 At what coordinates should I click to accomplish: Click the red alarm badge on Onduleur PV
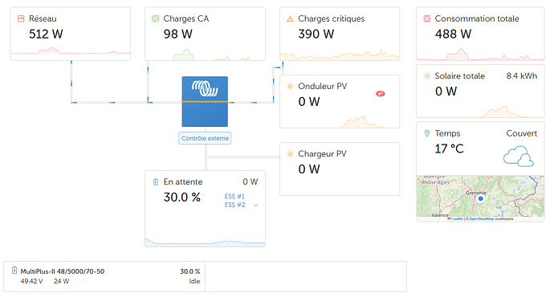[380, 94]
